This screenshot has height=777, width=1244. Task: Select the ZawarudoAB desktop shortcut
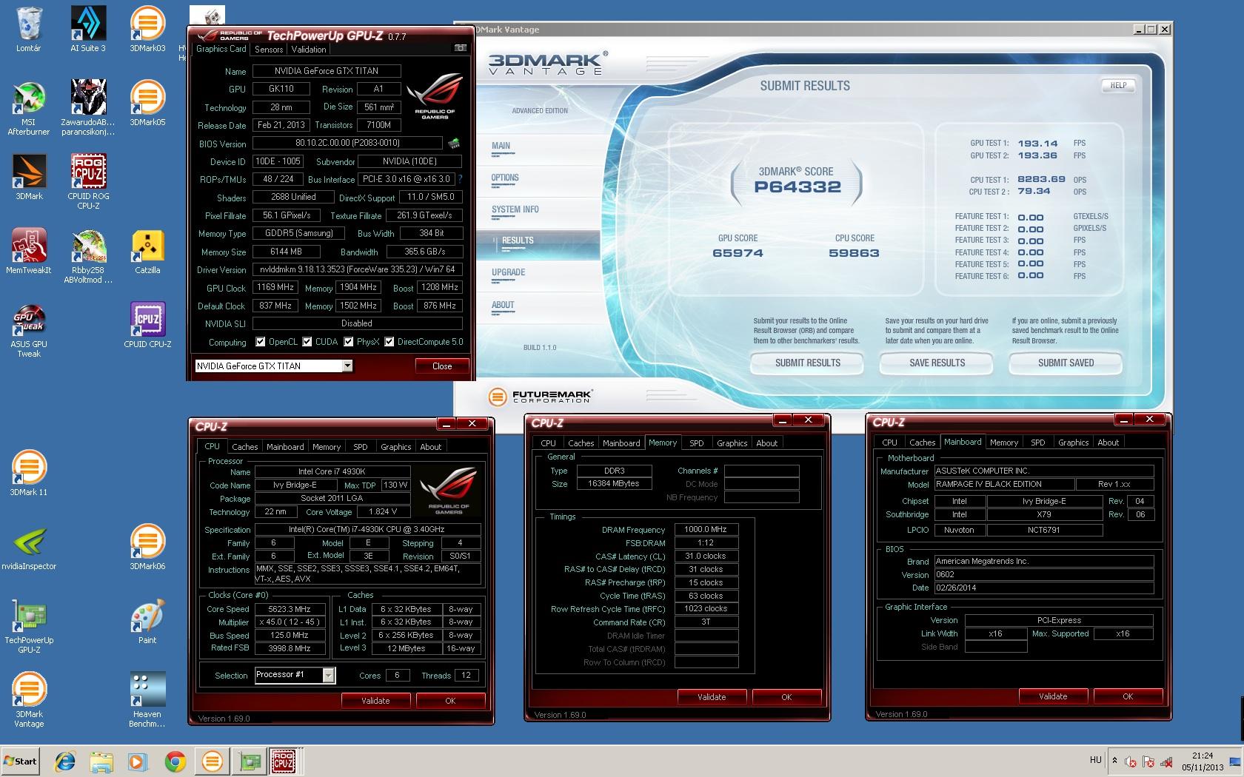[x=88, y=108]
